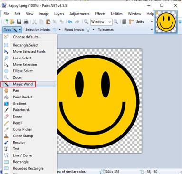Open the Utilities menu

tap(116, 14)
